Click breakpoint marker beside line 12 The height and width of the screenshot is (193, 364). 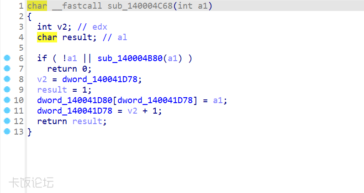[x=7, y=121]
